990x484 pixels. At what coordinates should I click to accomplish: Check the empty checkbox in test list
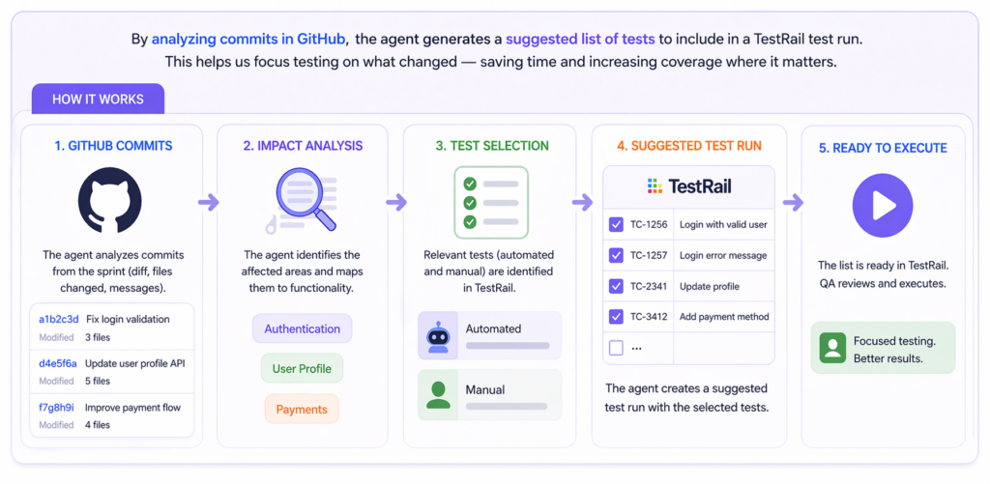(616, 347)
